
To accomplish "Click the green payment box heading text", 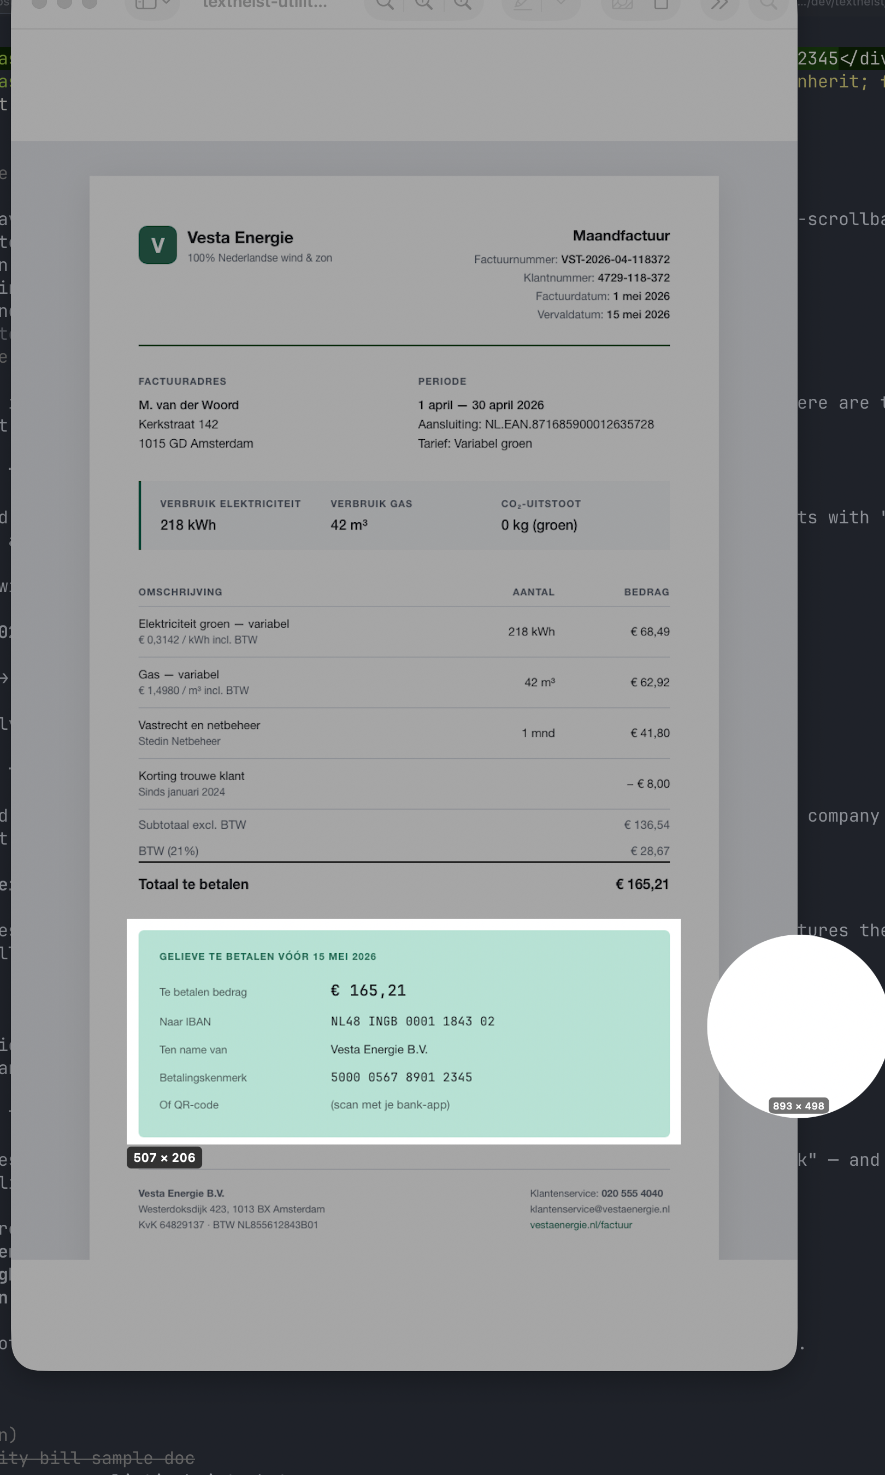I will (x=267, y=957).
